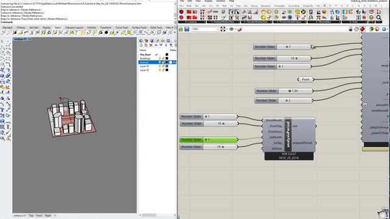
Task: Open Grasshopper zoom percentage combo box
Action: tap(205, 29)
